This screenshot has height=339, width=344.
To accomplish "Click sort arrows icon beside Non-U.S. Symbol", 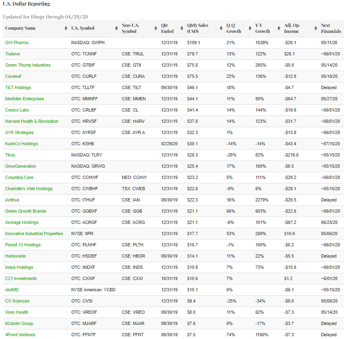I will tap(156, 28).
